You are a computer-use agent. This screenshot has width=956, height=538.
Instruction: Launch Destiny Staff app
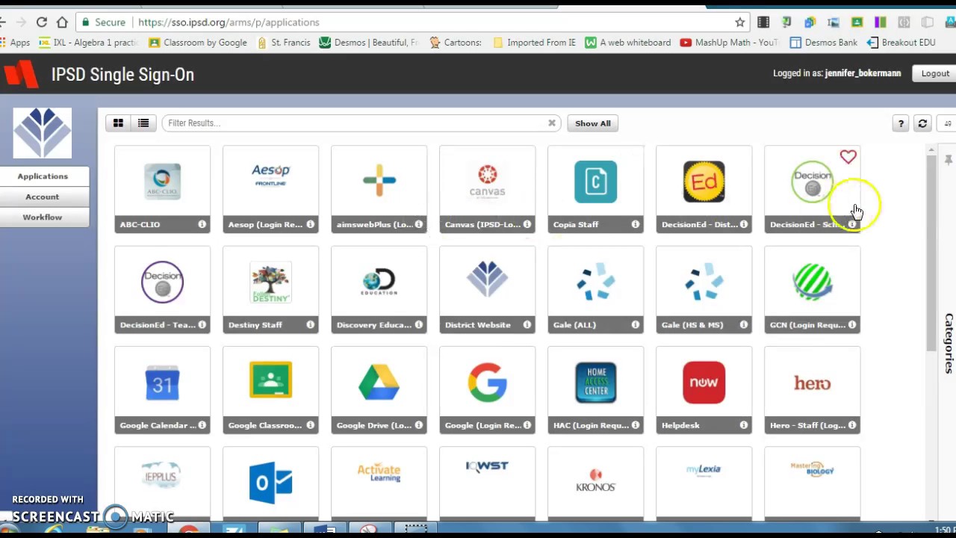pos(270,290)
